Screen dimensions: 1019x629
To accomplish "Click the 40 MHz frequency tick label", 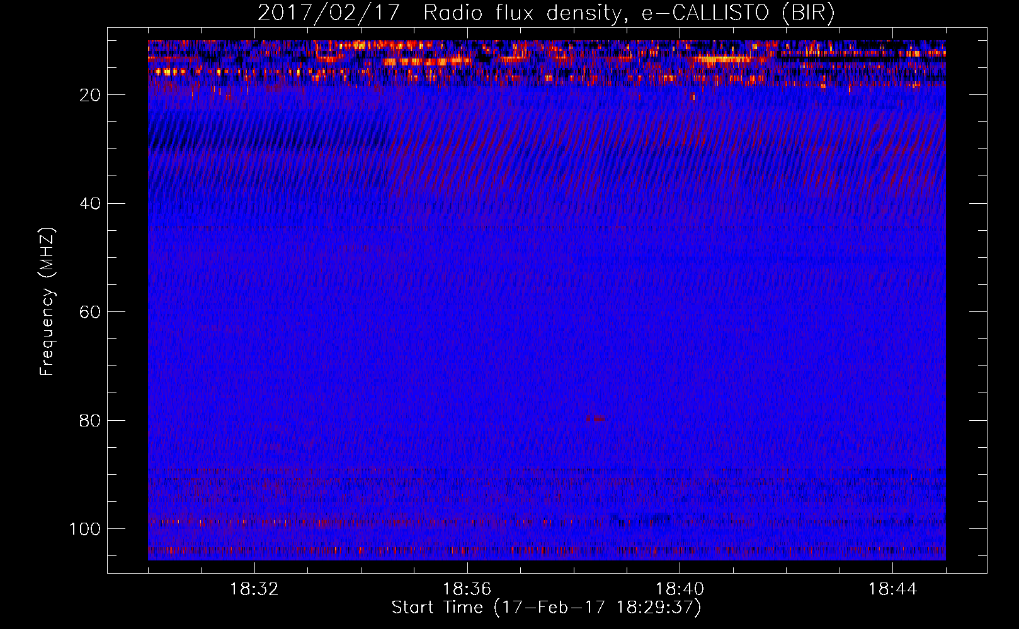I will click(91, 204).
